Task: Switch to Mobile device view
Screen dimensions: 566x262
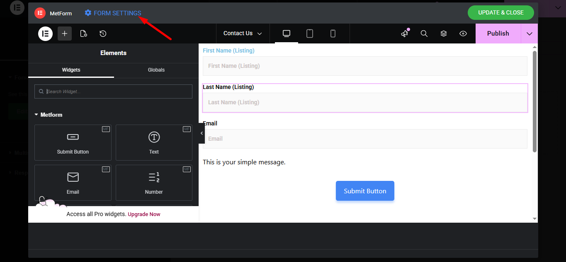Action: 333,34
